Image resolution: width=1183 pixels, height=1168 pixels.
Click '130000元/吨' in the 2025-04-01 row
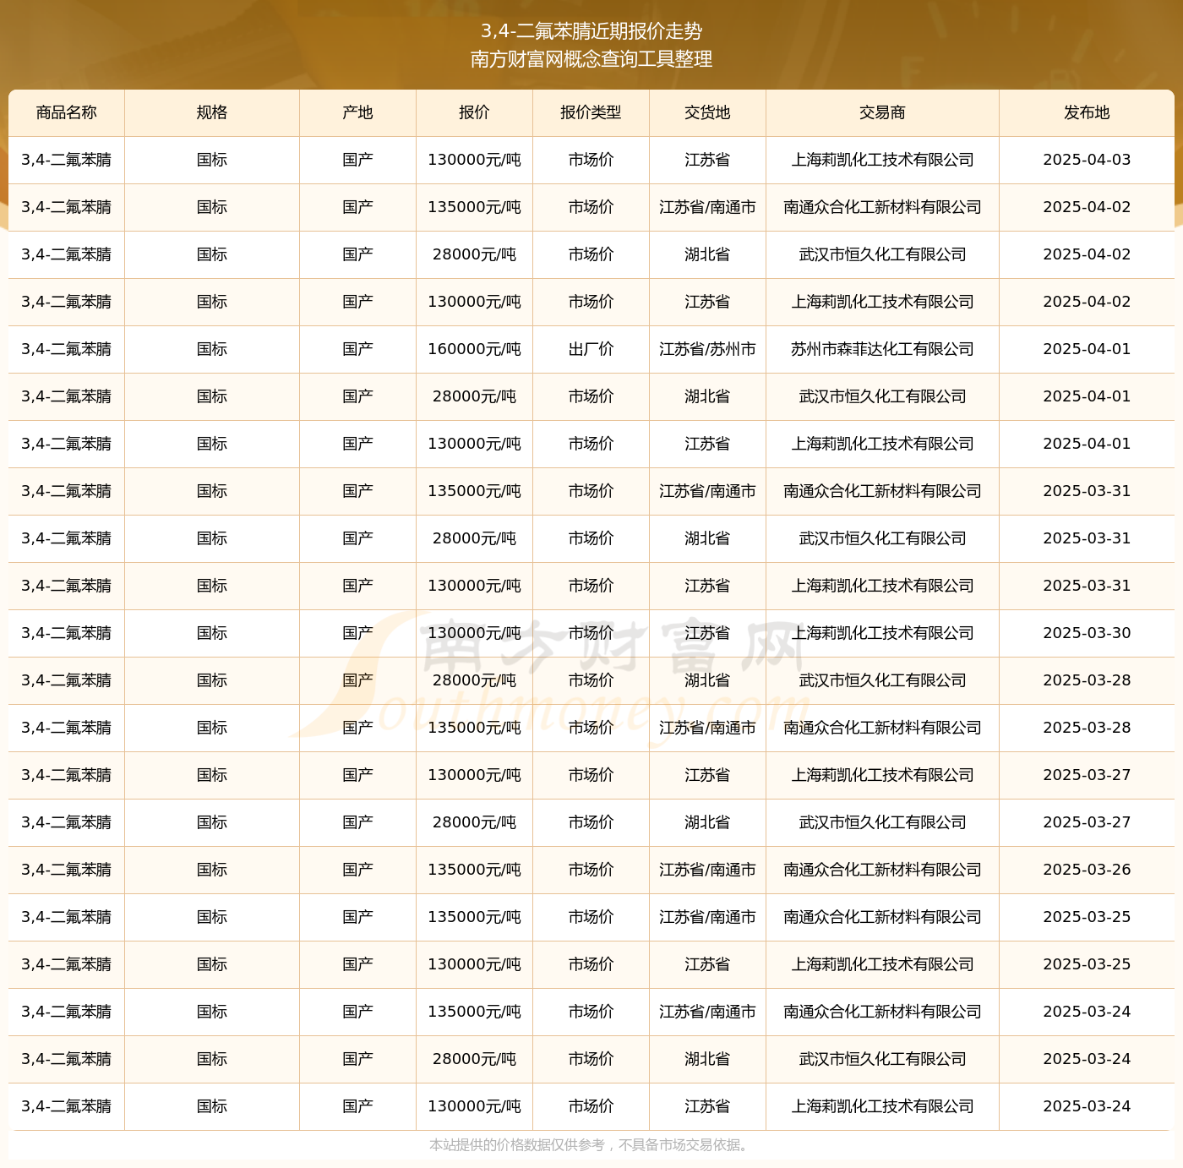(x=474, y=444)
